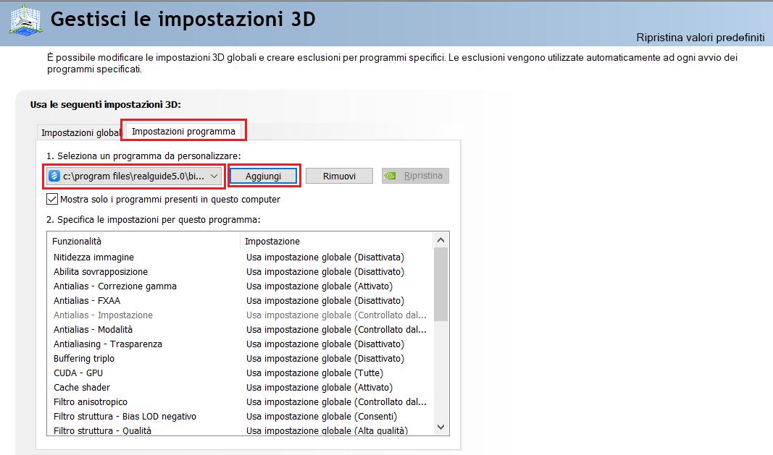Click 'Ripristina valori predefiniti' link
Viewport: 773px width, 455px height.
pos(700,38)
